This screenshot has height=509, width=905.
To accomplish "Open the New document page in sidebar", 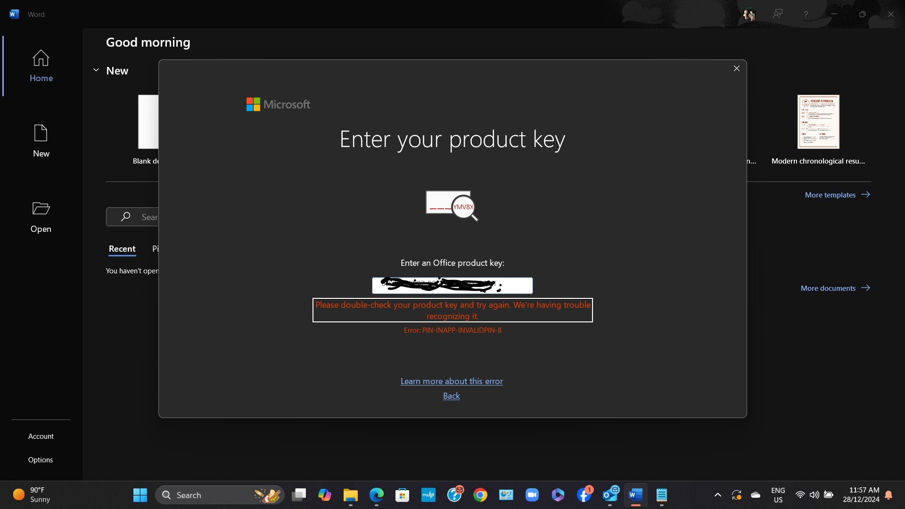I will 41,141.
